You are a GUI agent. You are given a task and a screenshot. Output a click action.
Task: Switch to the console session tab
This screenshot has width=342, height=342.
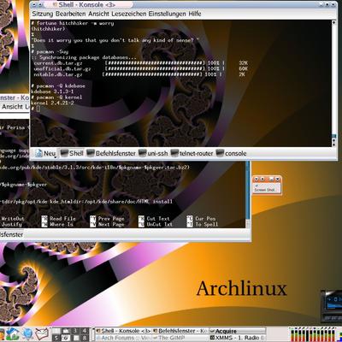pos(231,153)
